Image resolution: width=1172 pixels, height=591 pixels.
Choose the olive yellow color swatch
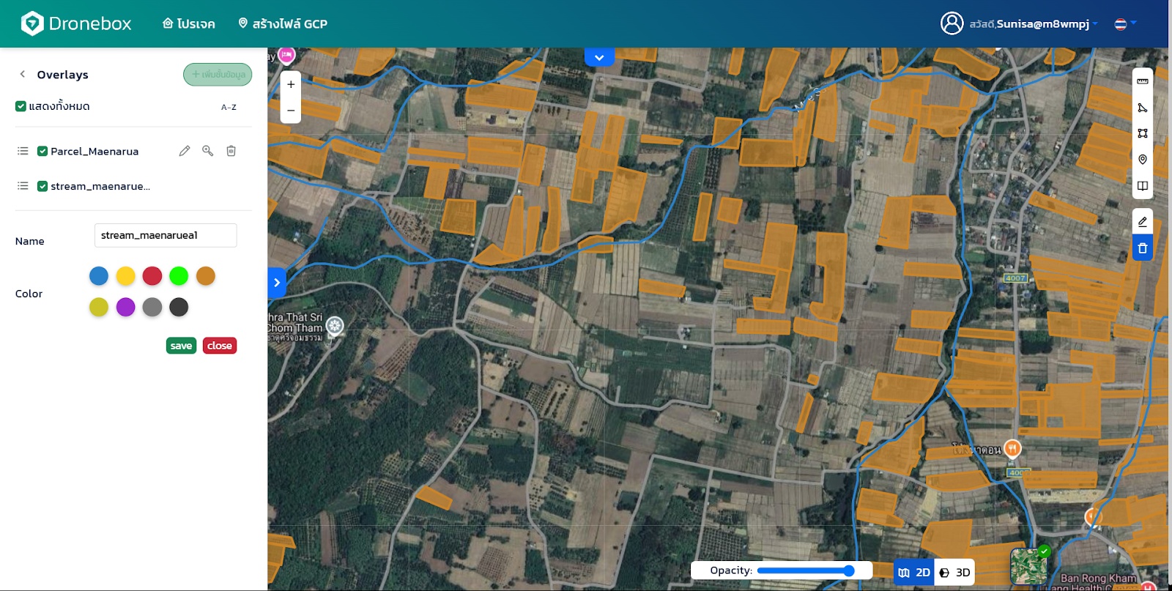tap(99, 307)
